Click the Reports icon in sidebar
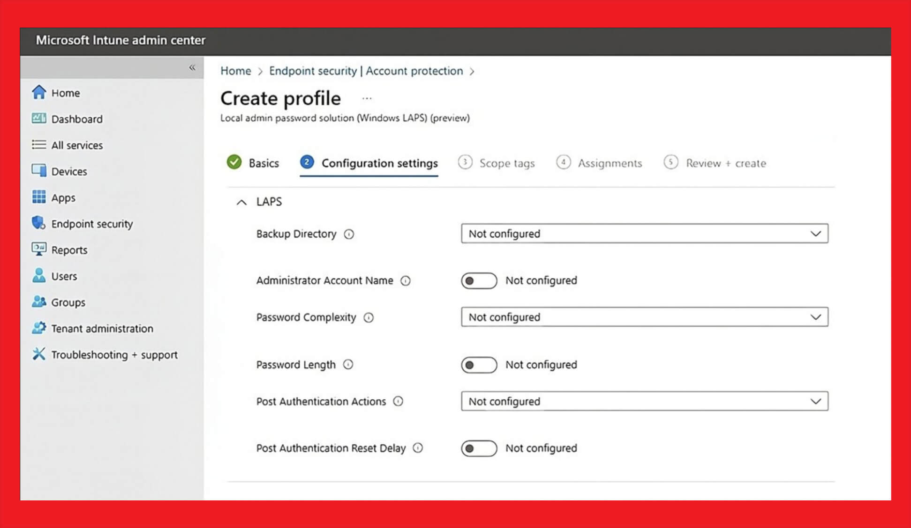 click(x=39, y=249)
